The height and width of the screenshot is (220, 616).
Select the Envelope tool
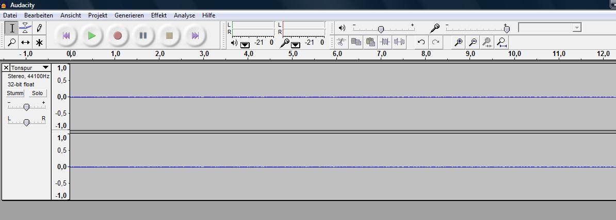point(25,28)
